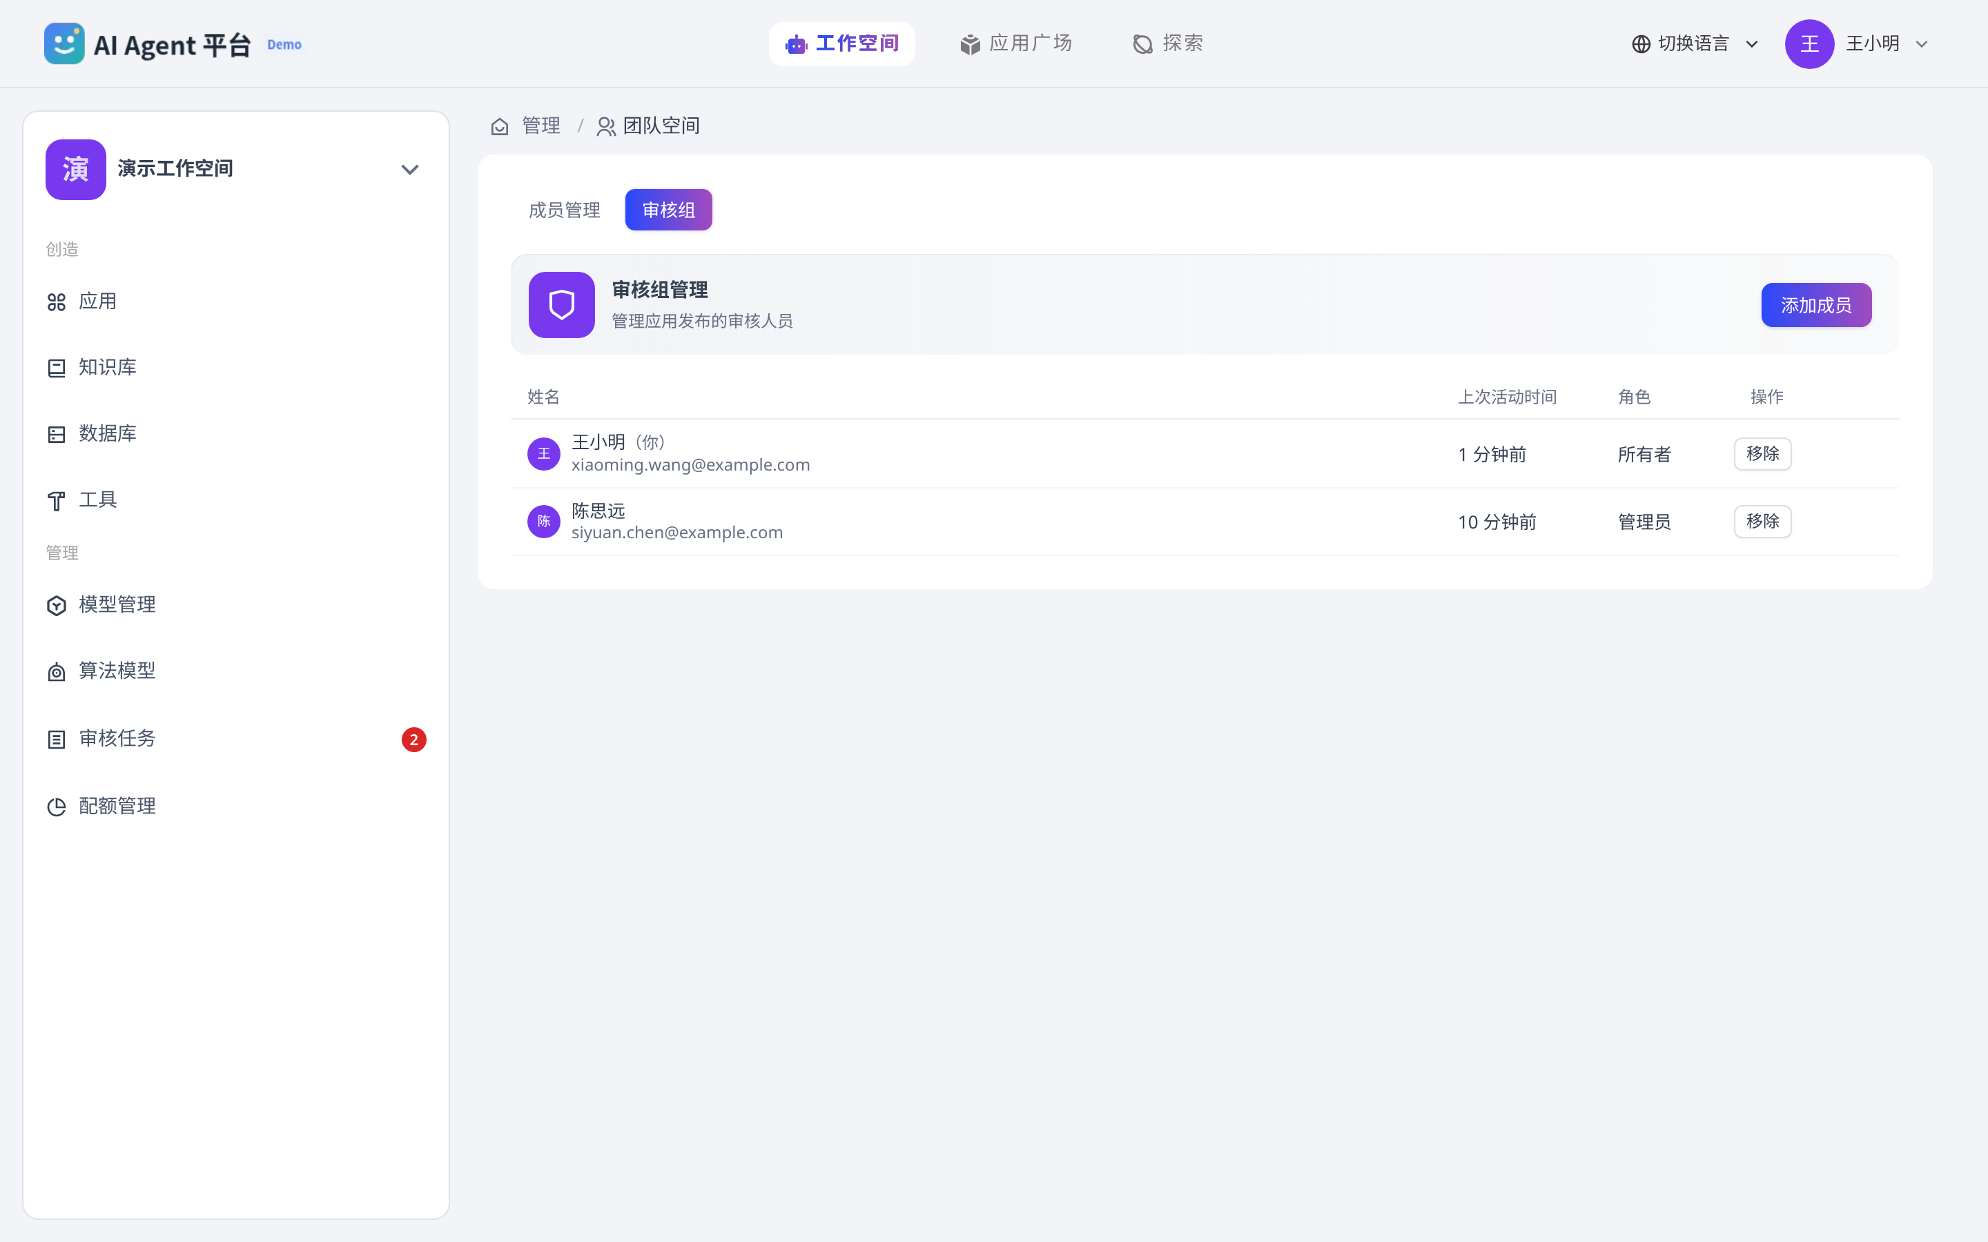Click the 算法模型 icon in sidebar
The image size is (1988, 1242).
[x=57, y=672]
